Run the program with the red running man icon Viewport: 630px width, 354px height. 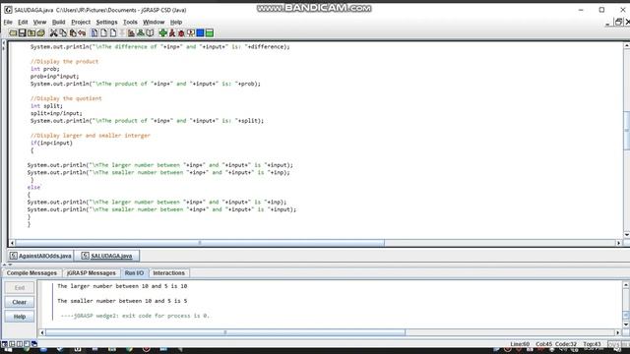[x=172, y=32]
